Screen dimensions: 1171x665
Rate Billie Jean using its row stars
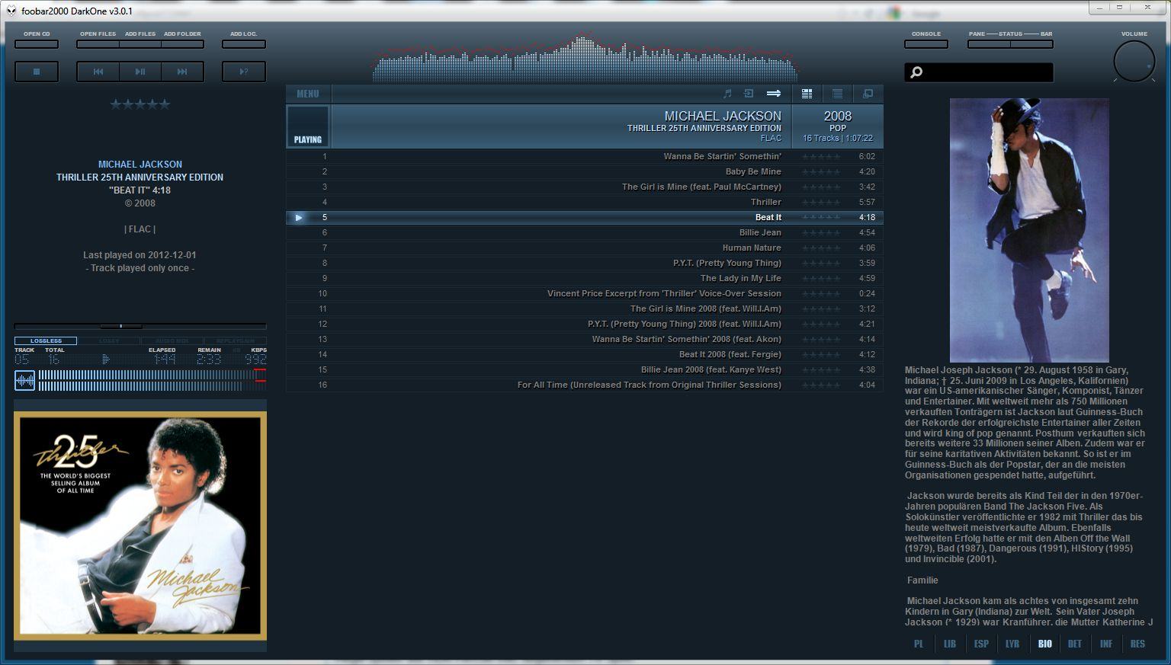[x=821, y=232]
